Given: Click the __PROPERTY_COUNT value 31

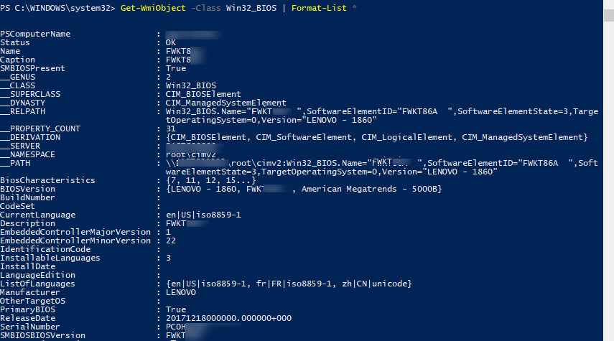Looking at the screenshot, I should [171, 129].
